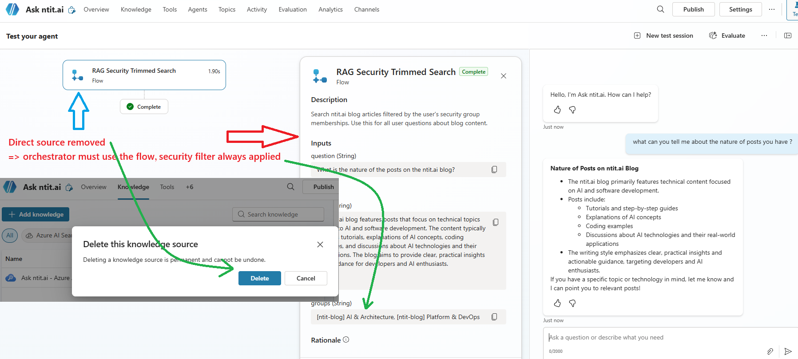Toggle the test panel layout icon
The image size is (798, 359).
[788, 36]
